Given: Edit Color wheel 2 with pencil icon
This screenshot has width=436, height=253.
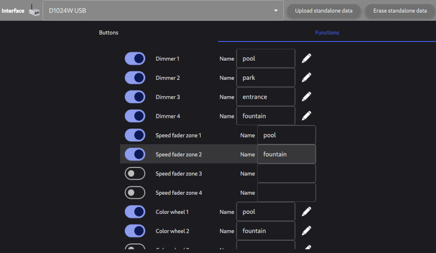Looking at the screenshot, I should (306, 231).
